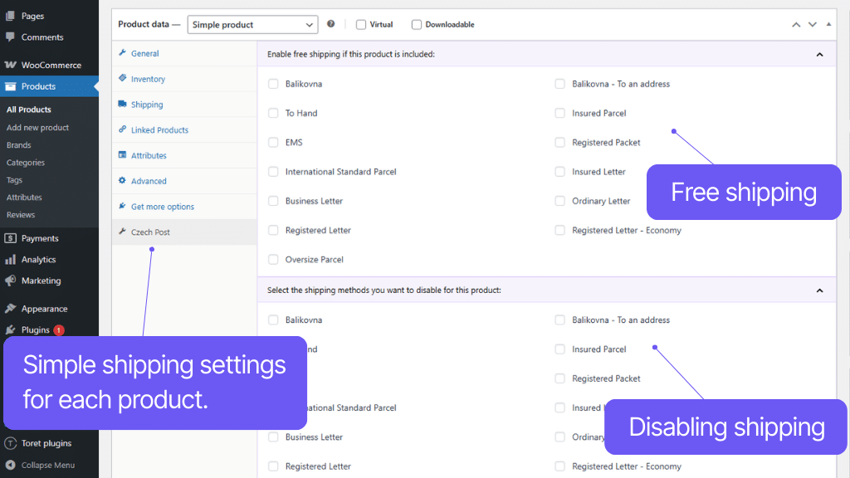Click the plugins update count badge
Viewport: 850px width, 478px height.
59,330
